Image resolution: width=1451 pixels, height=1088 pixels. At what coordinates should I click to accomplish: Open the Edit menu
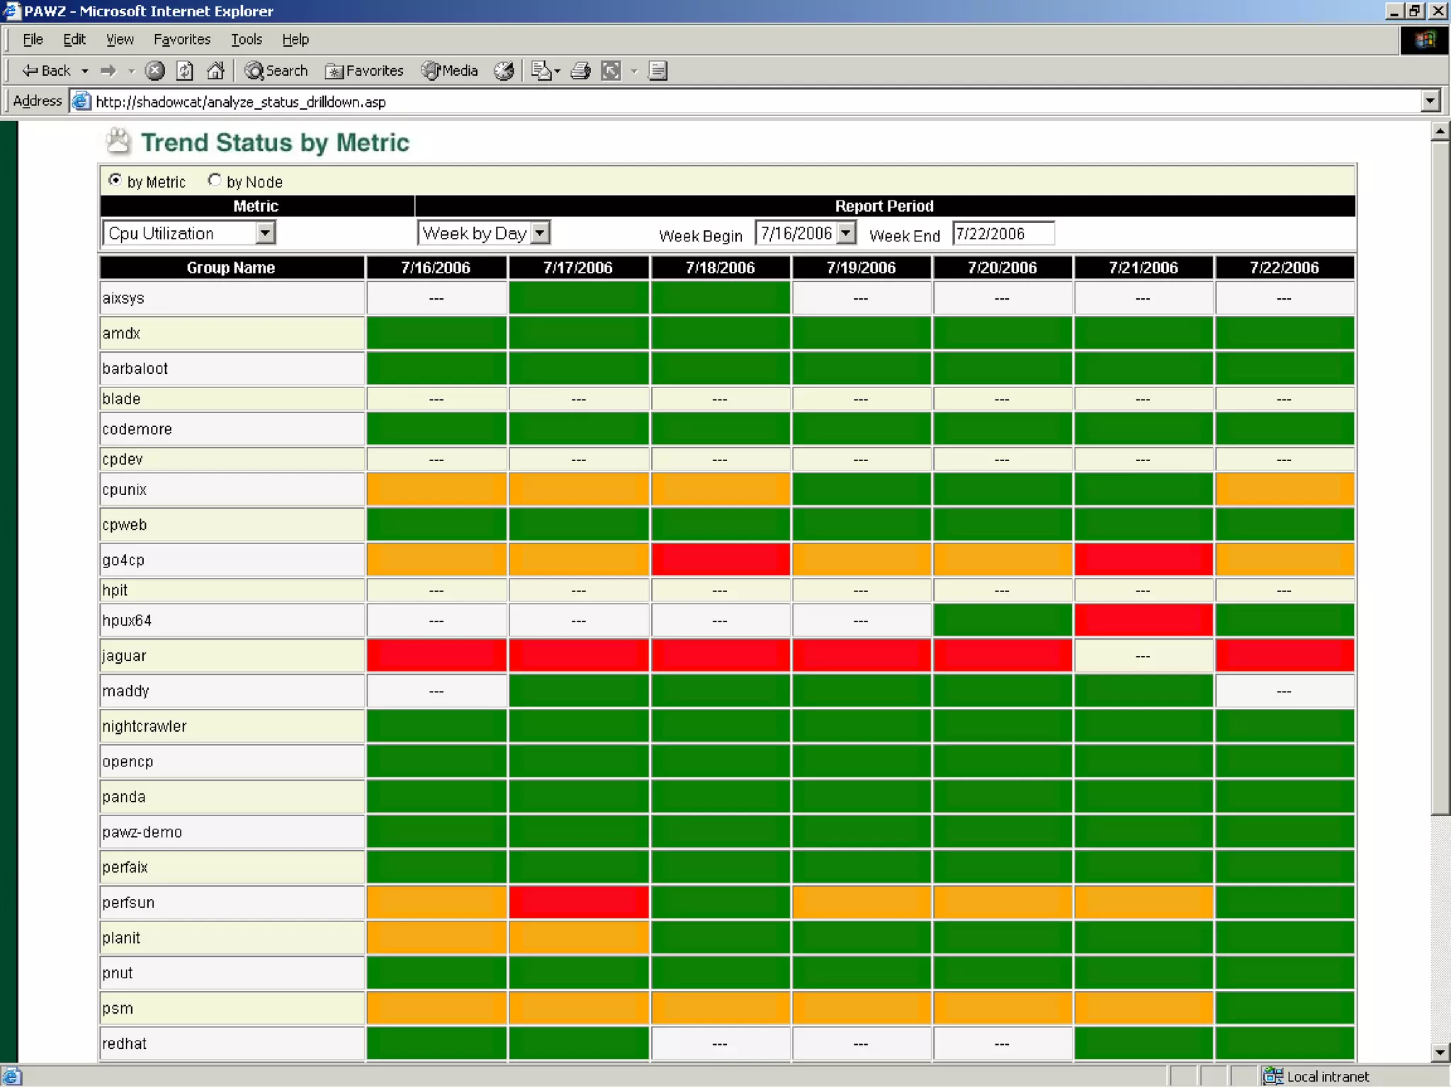(74, 40)
